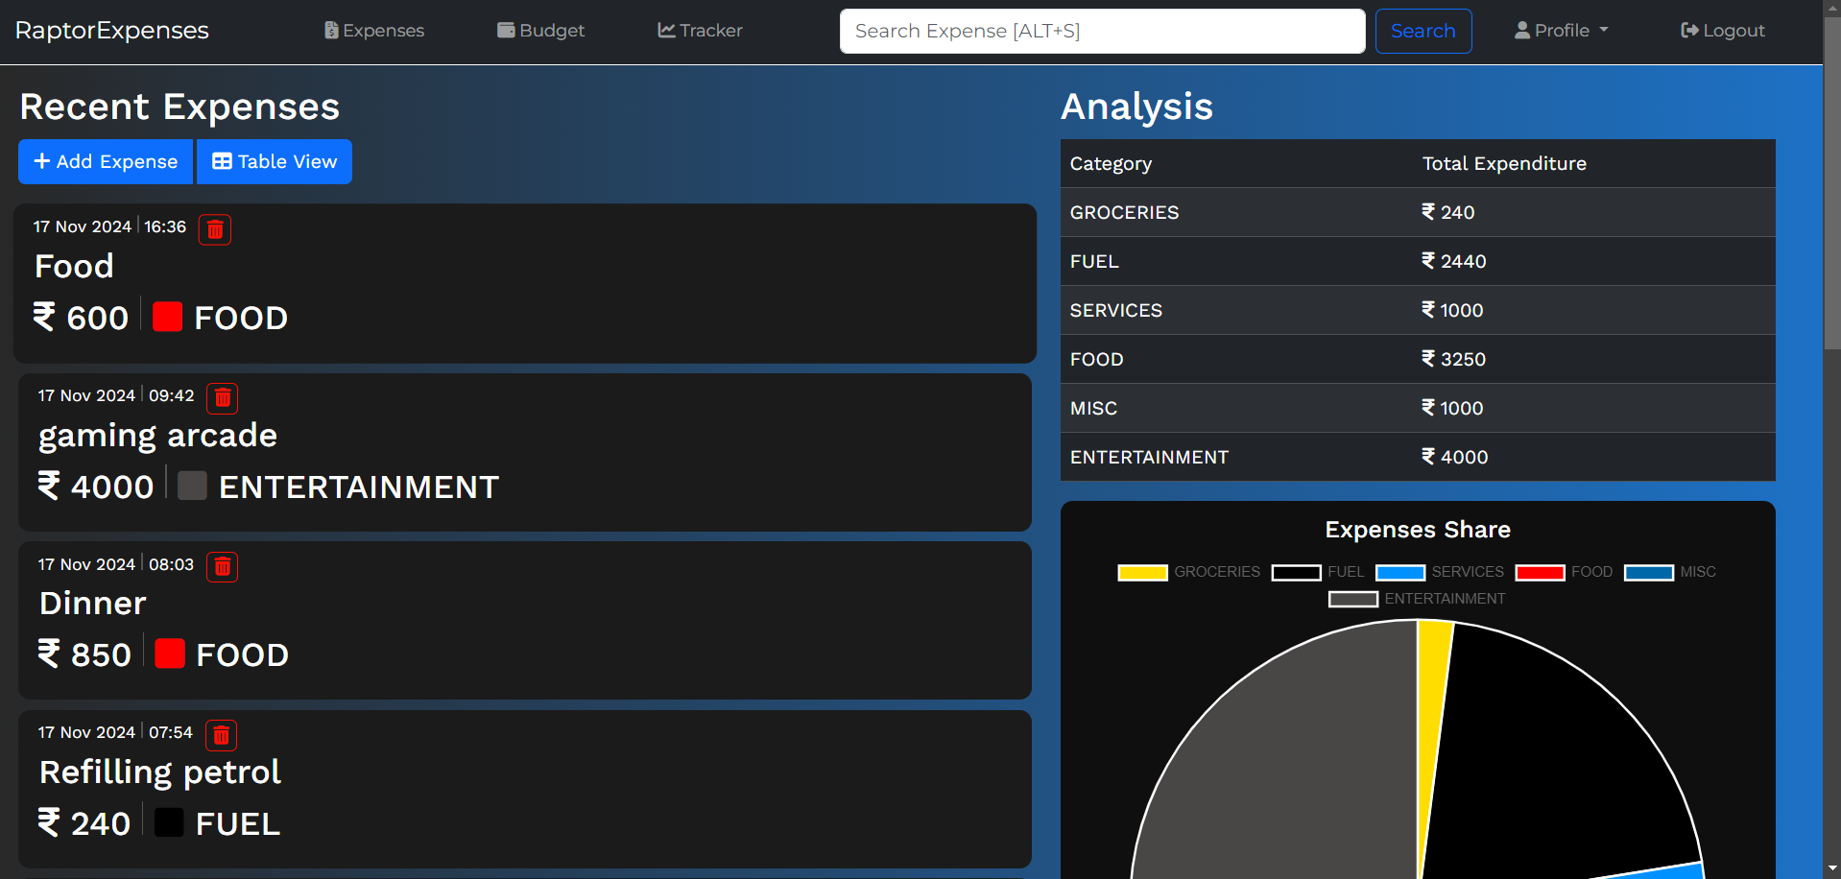This screenshot has height=879, width=1841.
Task: Click the Add Expense button
Action: pyautogui.click(x=106, y=161)
